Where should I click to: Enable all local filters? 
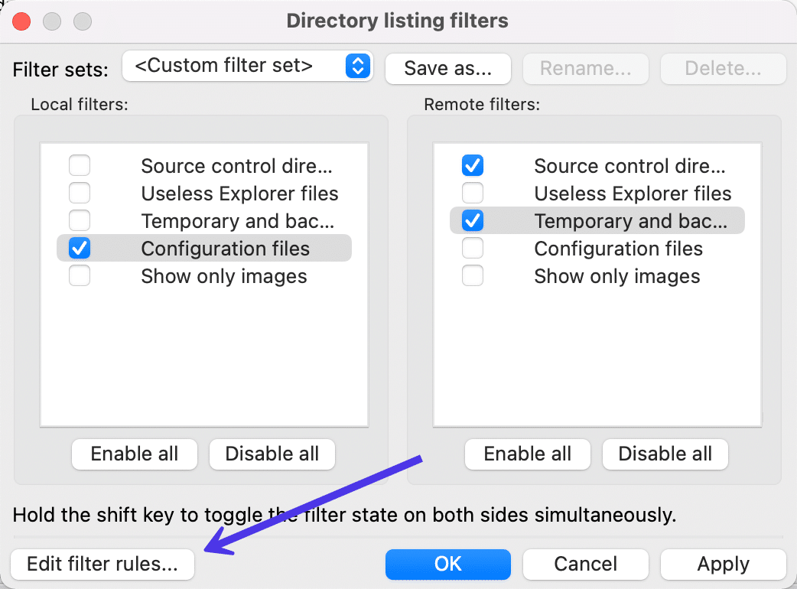[x=134, y=454]
